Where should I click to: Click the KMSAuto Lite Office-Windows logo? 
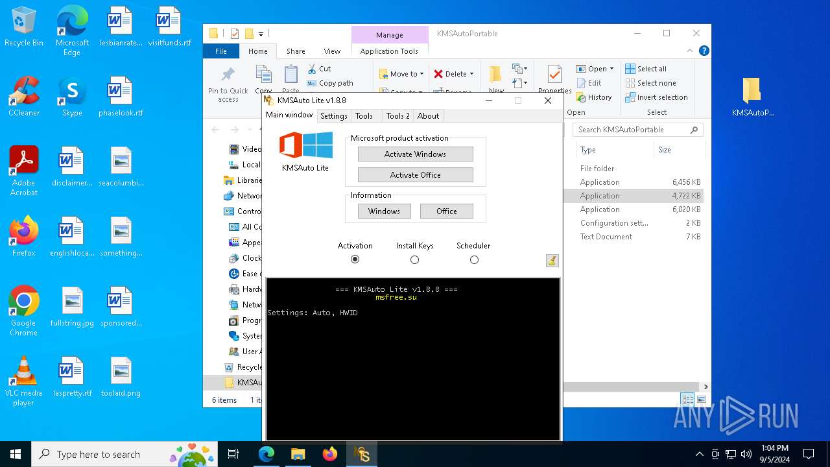click(x=305, y=145)
